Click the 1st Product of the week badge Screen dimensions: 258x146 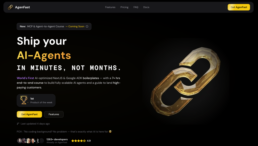[x=36, y=100]
